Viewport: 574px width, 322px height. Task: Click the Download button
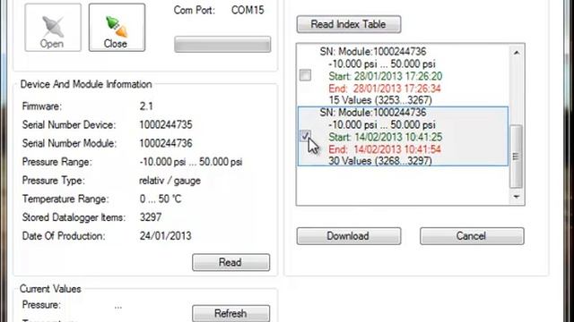(x=349, y=236)
